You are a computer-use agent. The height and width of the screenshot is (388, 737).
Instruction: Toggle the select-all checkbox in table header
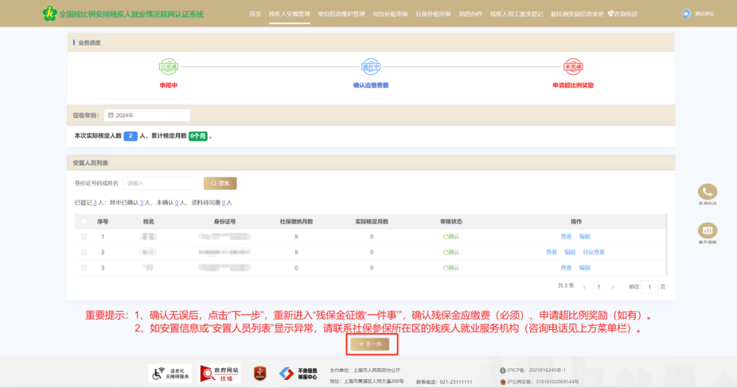pos(84,221)
